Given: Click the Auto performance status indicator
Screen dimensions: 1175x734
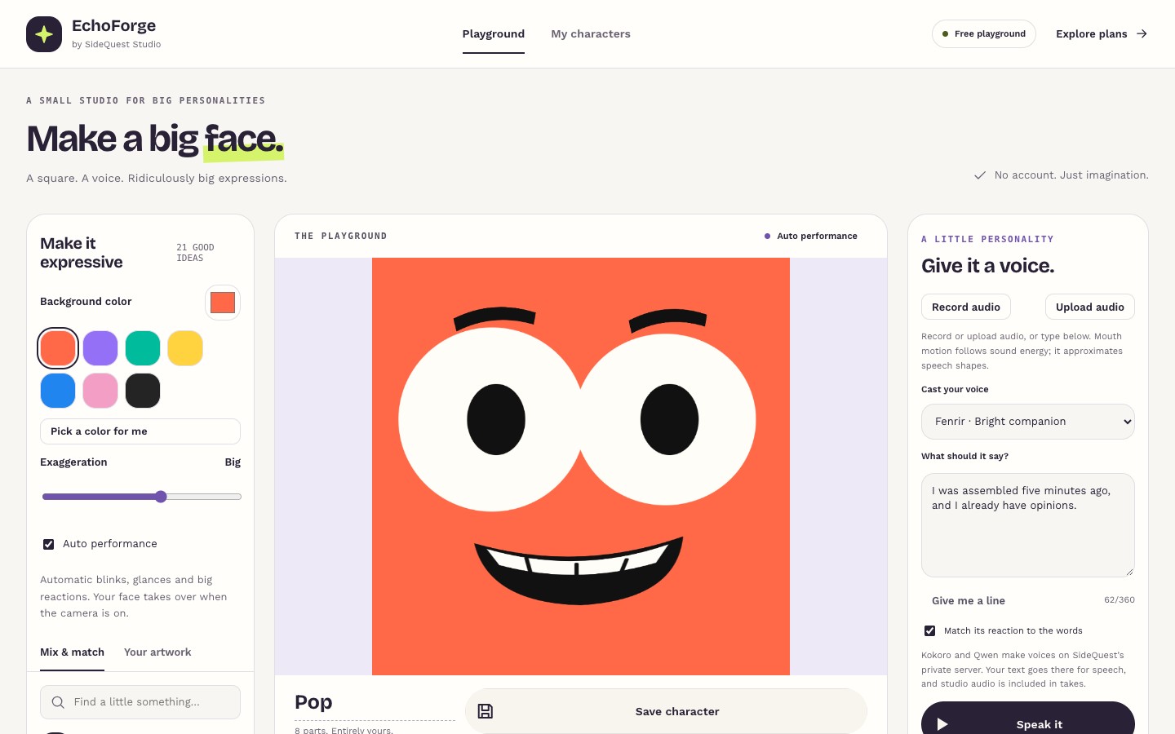Looking at the screenshot, I should (x=810, y=236).
